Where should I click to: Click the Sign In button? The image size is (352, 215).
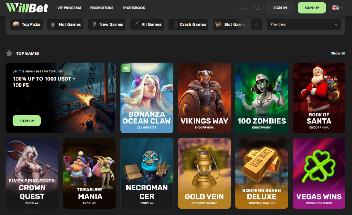click(x=280, y=8)
